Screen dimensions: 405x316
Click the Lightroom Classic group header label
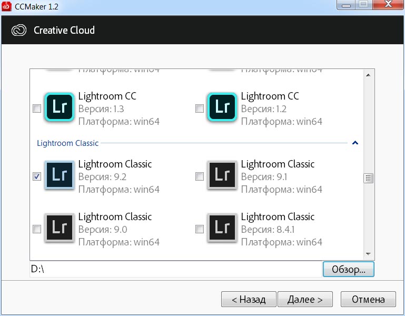(x=67, y=143)
